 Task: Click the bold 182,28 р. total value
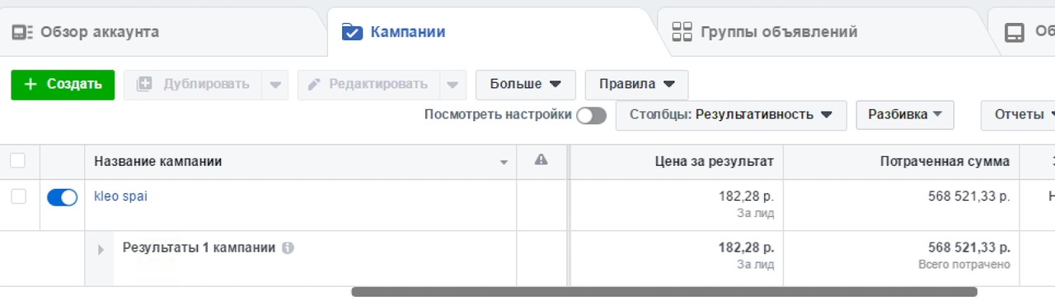tap(746, 247)
